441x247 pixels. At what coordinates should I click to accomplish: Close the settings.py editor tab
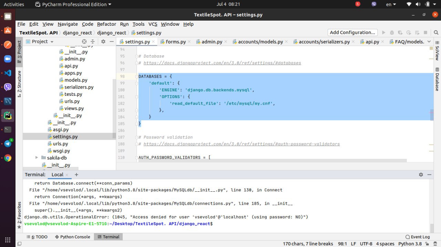point(154,42)
